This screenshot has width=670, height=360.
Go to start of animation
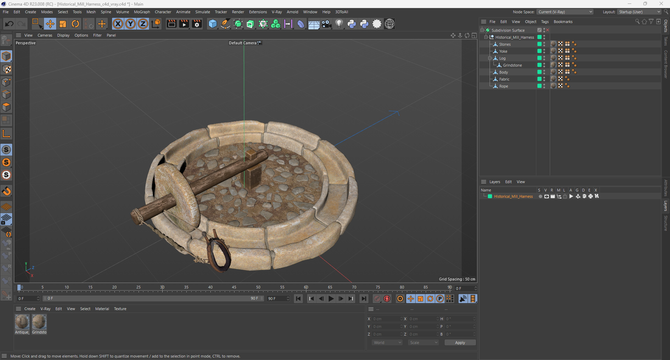coord(298,299)
